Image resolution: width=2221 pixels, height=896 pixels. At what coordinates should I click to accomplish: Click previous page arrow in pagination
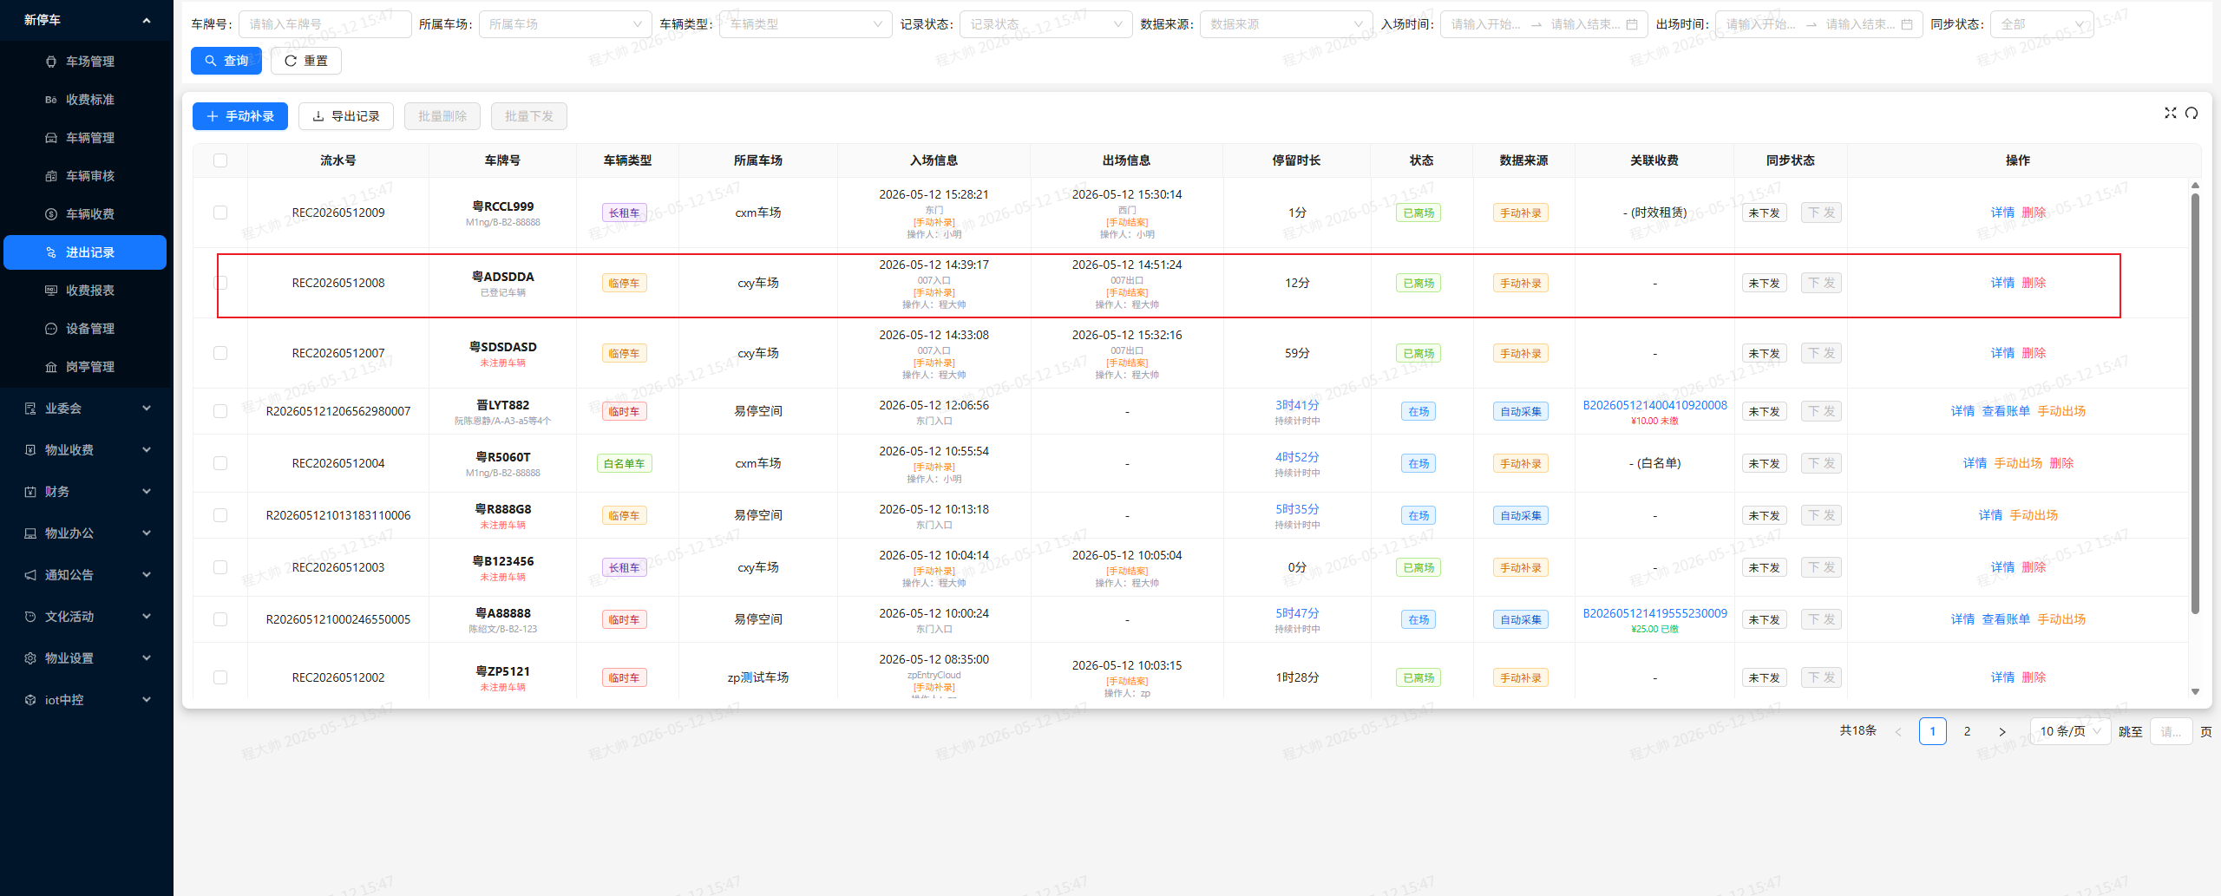point(1898,731)
